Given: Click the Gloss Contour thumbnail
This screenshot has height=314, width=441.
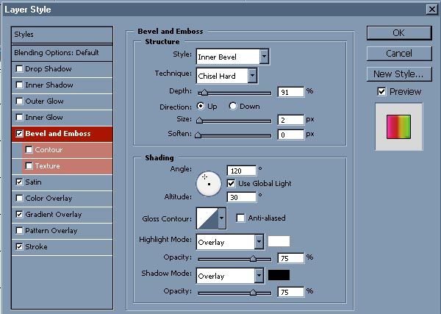Looking at the screenshot, I should (207, 218).
